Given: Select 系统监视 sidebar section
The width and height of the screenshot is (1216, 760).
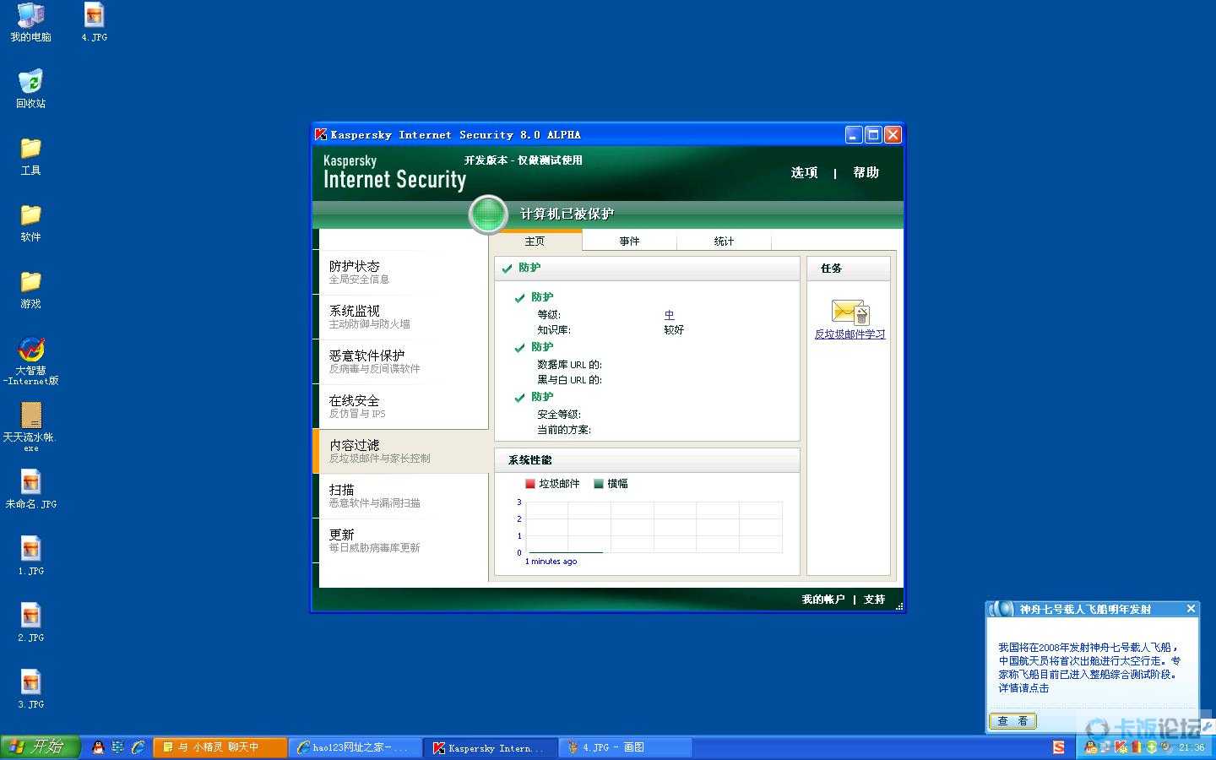Looking at the screenshot, I should click(404, 317).
